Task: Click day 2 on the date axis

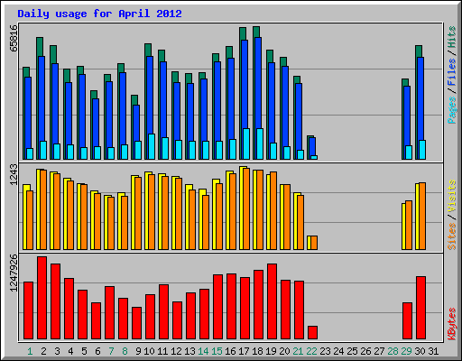Action: 43,351
